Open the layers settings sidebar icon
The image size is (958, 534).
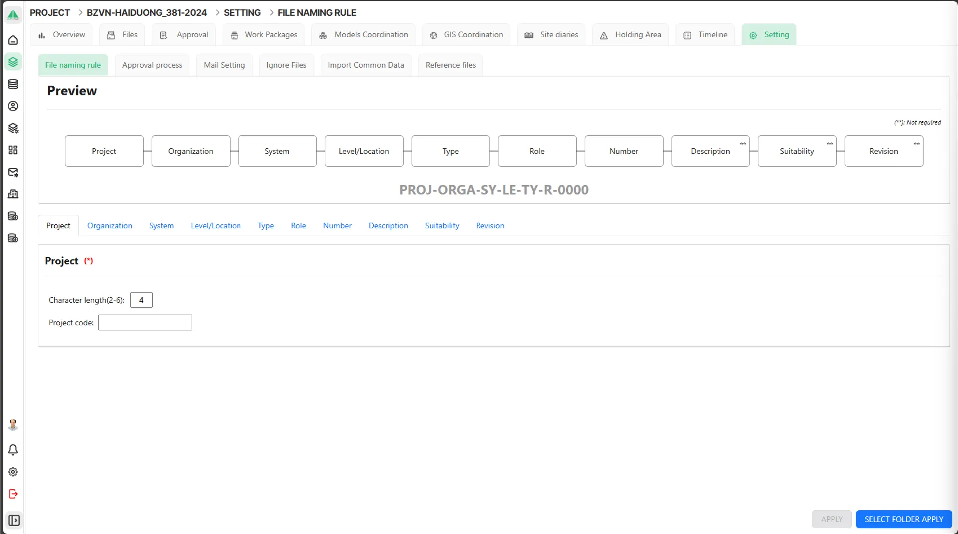pos(13,128)
